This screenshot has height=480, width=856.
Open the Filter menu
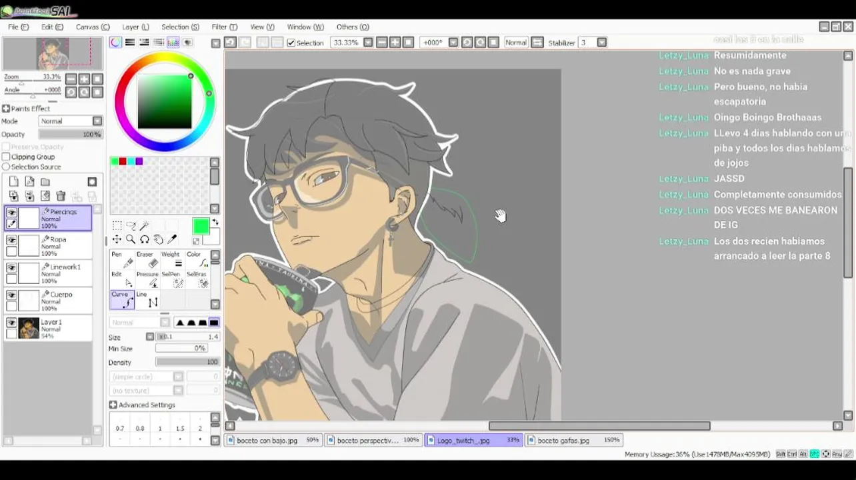224,27
